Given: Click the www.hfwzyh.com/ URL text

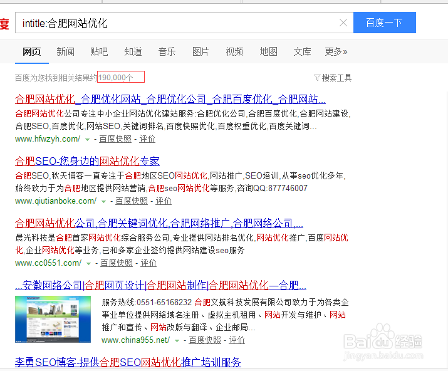Looking at the screenshot, I should click(48, 139).
